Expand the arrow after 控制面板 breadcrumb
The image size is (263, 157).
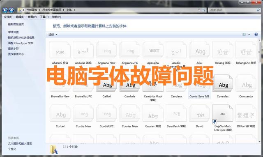click(x=40, y=10)
